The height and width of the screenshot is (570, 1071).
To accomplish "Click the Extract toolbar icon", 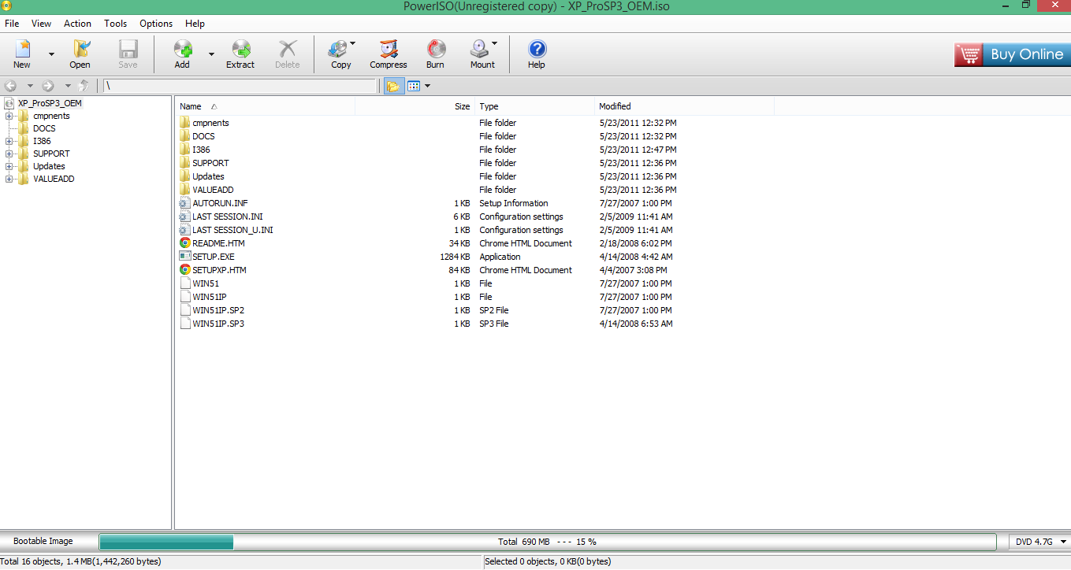I will pos(240,50).
